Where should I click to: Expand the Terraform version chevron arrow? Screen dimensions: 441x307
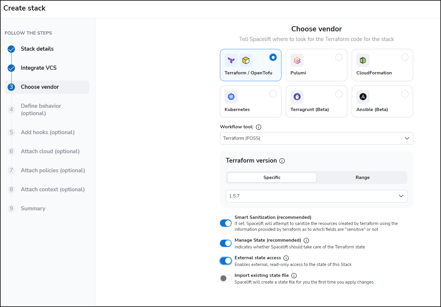(401, 196)
